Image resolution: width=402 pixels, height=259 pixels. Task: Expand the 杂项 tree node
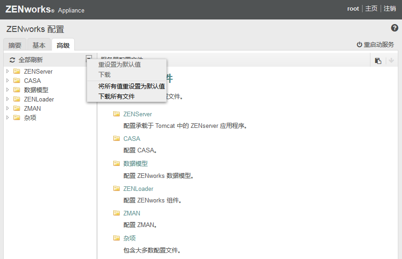pyautogui.click(x=8, y=118)
